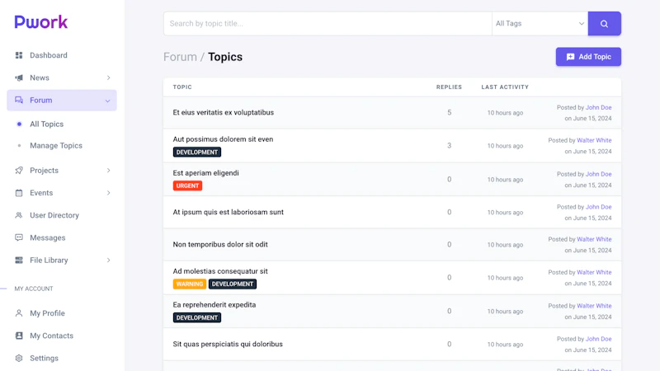Click the My Contacts address book icon

pyautogui.click(x=19, y=336)
